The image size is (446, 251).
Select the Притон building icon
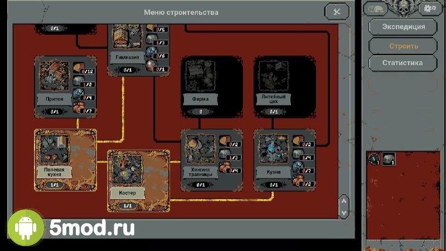pos(54,75)
